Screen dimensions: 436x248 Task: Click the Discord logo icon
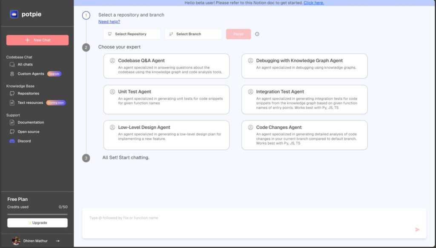tap(12, 141)
